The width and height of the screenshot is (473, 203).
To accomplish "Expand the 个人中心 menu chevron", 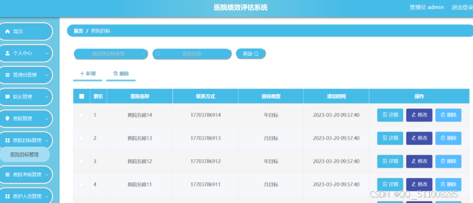I will (x=47, y=53).
